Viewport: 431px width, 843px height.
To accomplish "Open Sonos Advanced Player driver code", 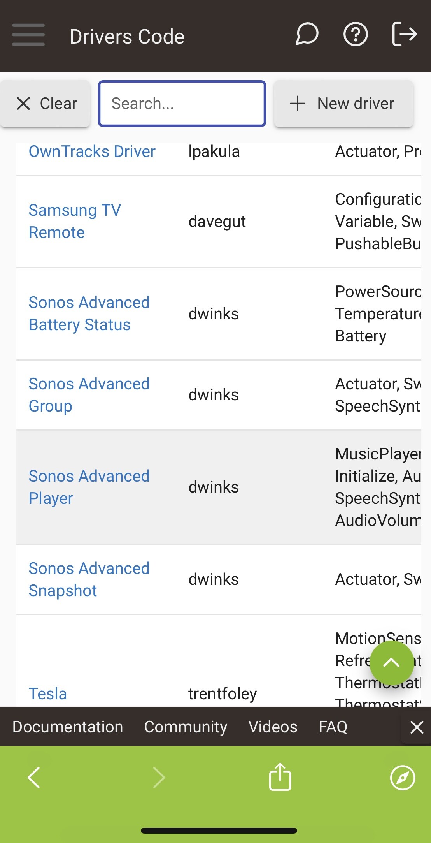I will (89, 487).
